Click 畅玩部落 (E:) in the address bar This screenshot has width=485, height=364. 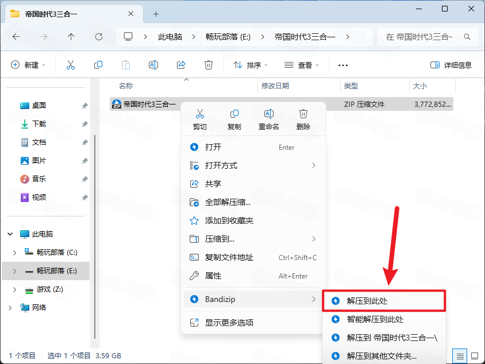tap(228, 37)
